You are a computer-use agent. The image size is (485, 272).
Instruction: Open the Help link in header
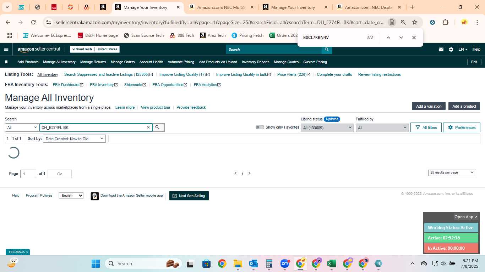(476, 49)
